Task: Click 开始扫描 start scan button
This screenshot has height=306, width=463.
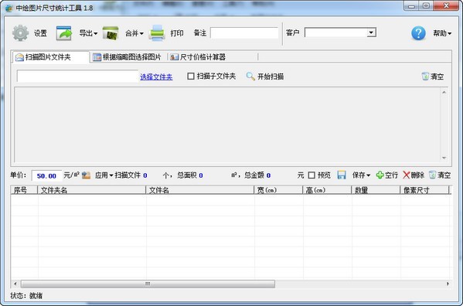Action: click(x=271, y=76)
